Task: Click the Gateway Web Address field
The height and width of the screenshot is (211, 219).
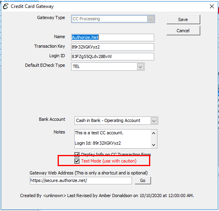Action: point(81,180)
